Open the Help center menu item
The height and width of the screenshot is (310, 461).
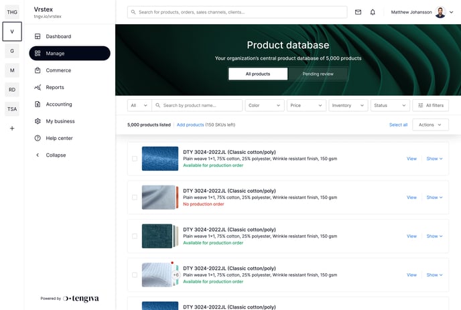coord(70,138)
